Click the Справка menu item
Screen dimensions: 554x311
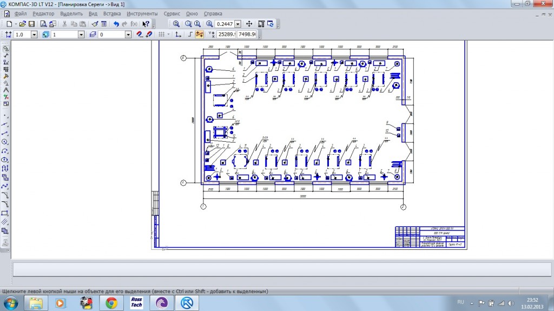(x=213, y=13)
